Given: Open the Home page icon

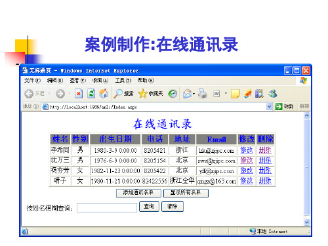Looking at the screenshot, I should 104,94.
